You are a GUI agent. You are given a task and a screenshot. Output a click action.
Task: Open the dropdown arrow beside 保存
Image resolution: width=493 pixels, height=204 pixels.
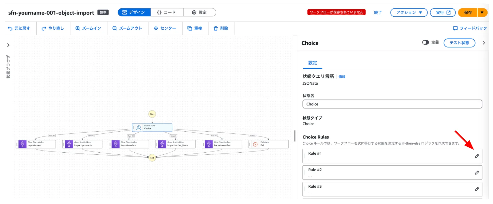[482, 12]
